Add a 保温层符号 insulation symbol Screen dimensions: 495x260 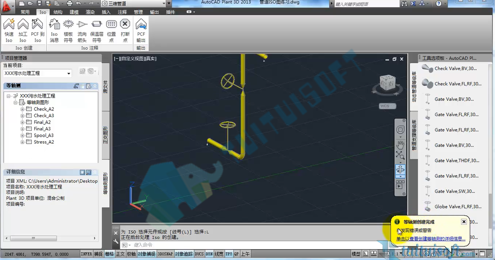click(97, 31)
